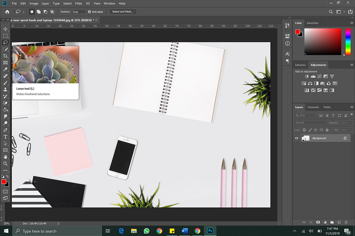Click the Feather value input field
This screenshot has width=355, height=236.
click(x=79, y=12)
